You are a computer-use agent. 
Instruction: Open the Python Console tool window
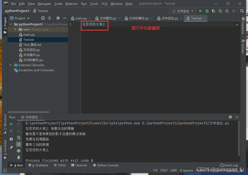[x=106, y=165]
